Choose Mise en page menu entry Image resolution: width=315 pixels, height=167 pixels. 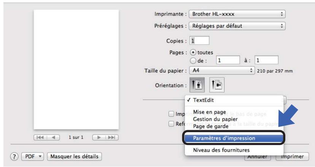coord(234,112)
